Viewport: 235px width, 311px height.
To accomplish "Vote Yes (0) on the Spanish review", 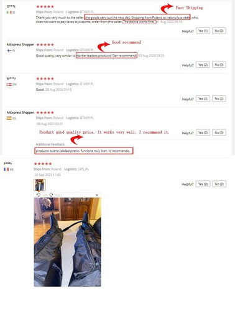I will 203,132.
